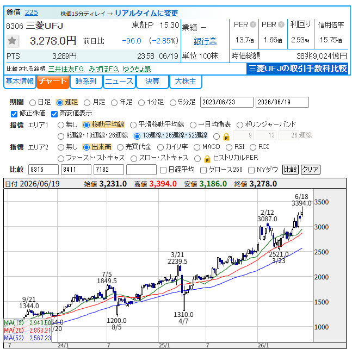Select 日足 period radio button
Image resolution: width=352 pixels, height=349 pixels.
tap(33, 103)
